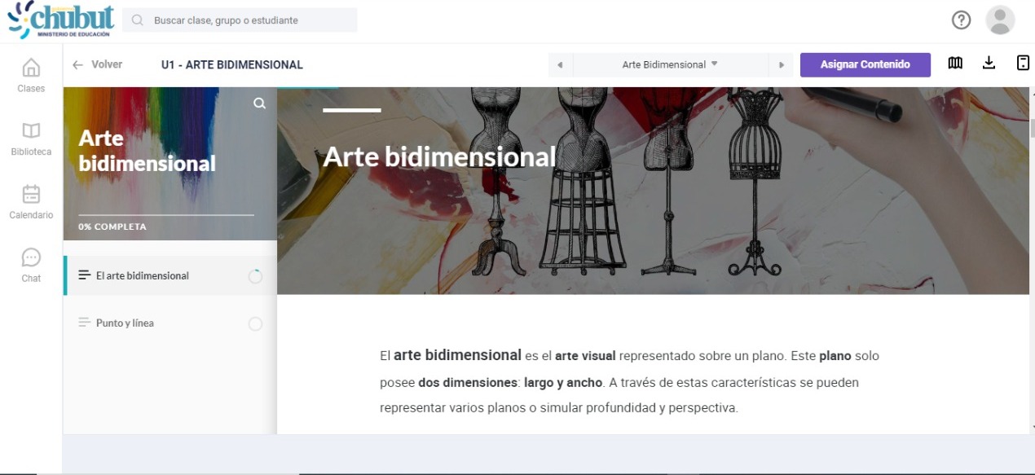
Task: Open the Calendario icon in sidebar
Action: [x=31, y=195]
